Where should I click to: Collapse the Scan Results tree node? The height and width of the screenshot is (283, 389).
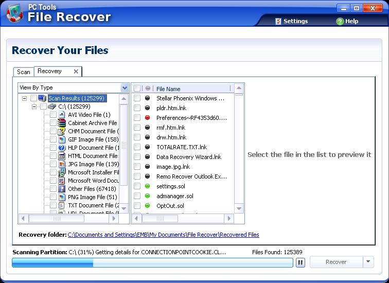coord(24,98)
